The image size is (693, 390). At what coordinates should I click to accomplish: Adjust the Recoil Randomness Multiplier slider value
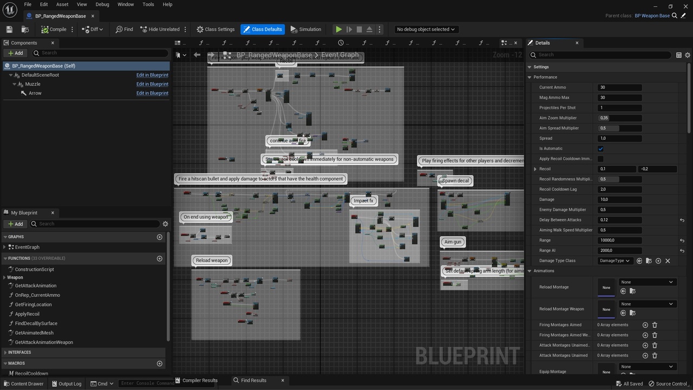tap(620, 179)
